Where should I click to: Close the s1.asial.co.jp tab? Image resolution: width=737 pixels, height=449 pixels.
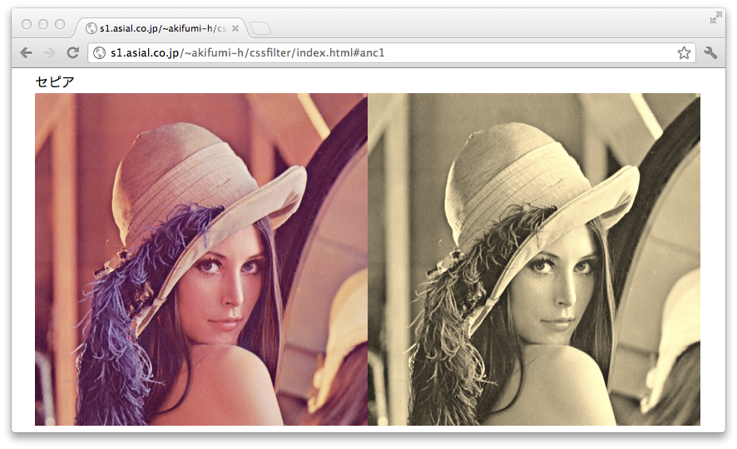pos(235,28)
